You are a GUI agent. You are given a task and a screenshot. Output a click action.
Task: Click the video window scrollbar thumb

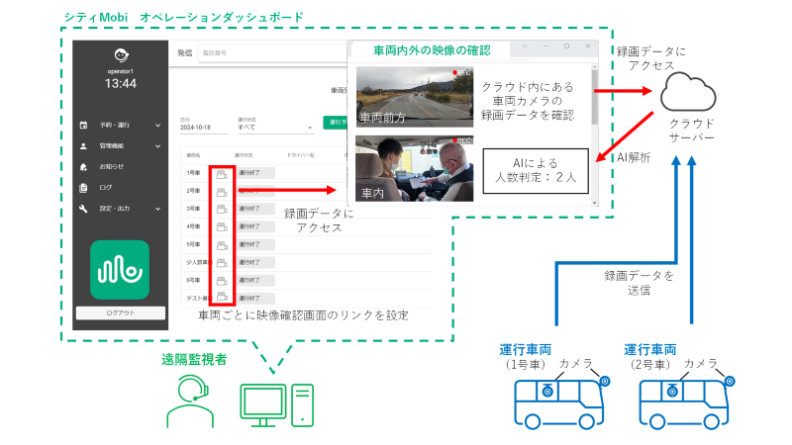pos(595,97)
